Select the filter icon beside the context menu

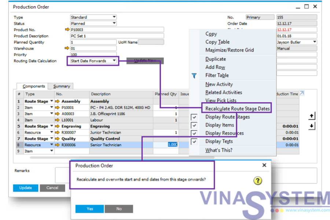tap(194, 76)
